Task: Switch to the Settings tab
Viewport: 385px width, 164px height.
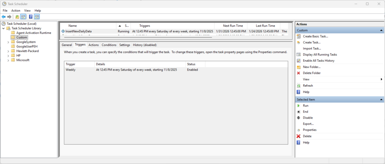Action: [124, 45]
